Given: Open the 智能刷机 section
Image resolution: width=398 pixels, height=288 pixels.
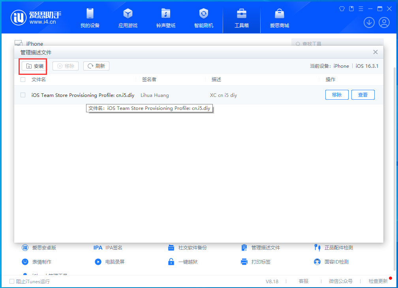Looking at the screenshot, I should click(203, 18).
